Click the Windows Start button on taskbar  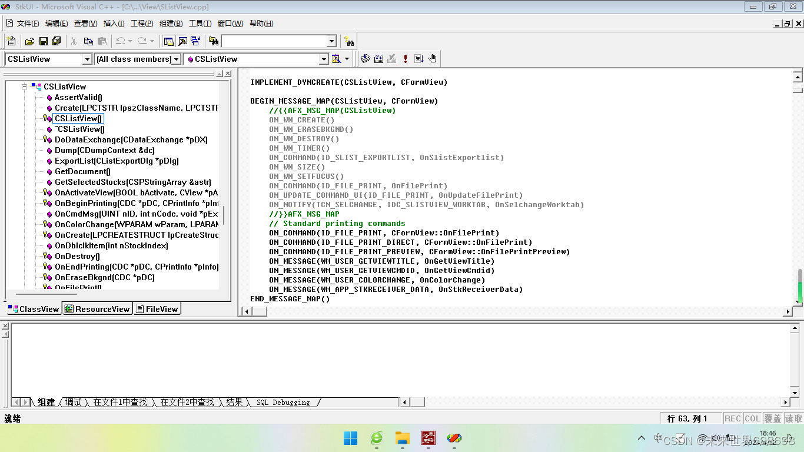click(350, 438)
